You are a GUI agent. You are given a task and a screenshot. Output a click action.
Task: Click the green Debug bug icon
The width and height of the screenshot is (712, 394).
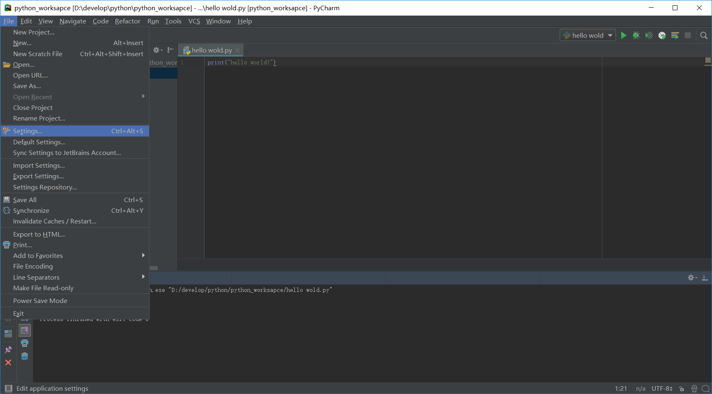[636, 35]
